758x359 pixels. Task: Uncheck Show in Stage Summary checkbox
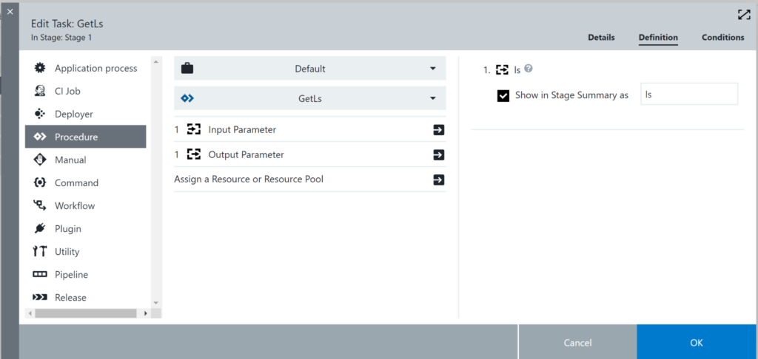pyautogui.click(x=503, y=95)
